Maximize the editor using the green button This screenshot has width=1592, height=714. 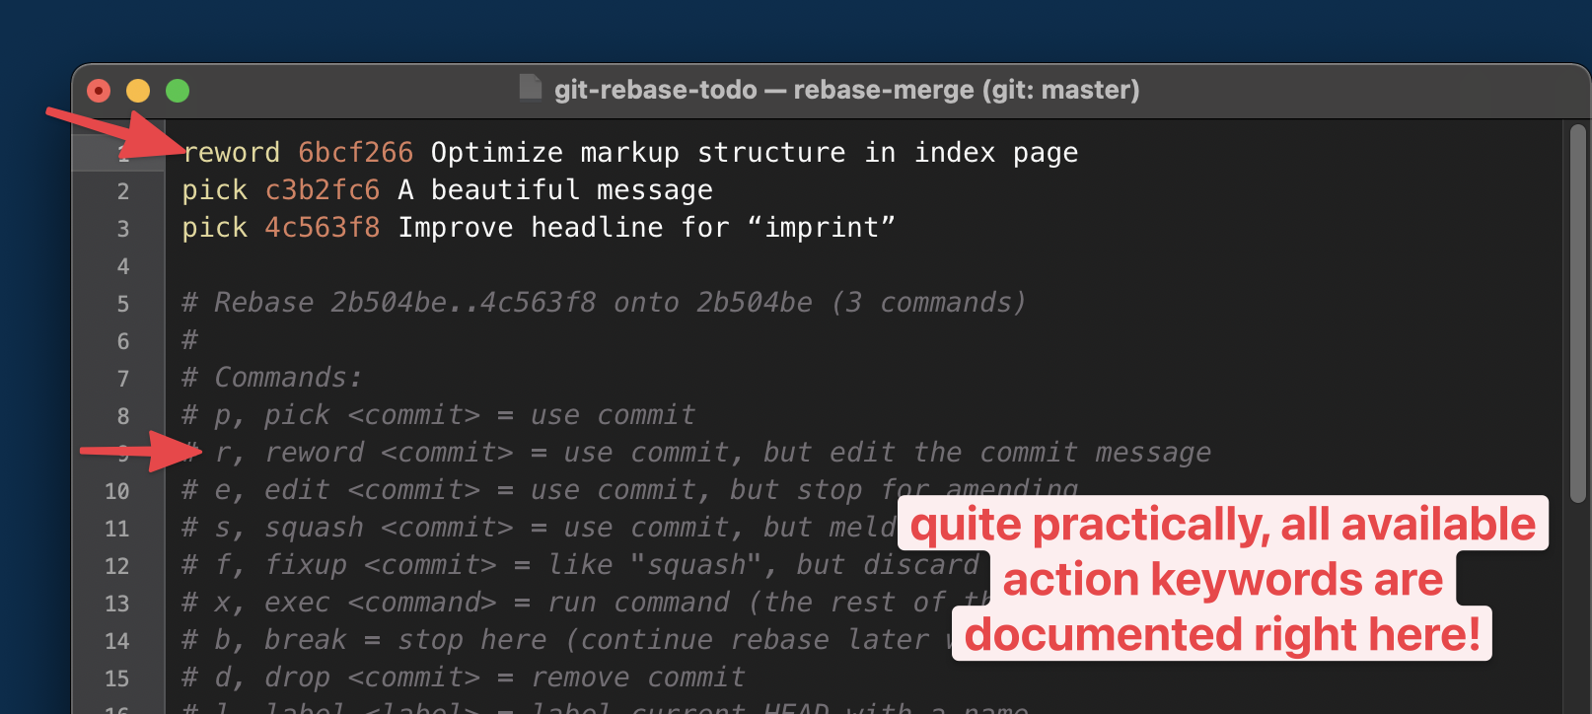pos(178,91)
